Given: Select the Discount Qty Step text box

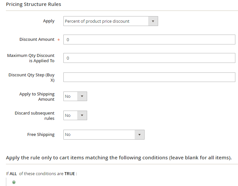Looking at the screenshot, I should (149, 77).
